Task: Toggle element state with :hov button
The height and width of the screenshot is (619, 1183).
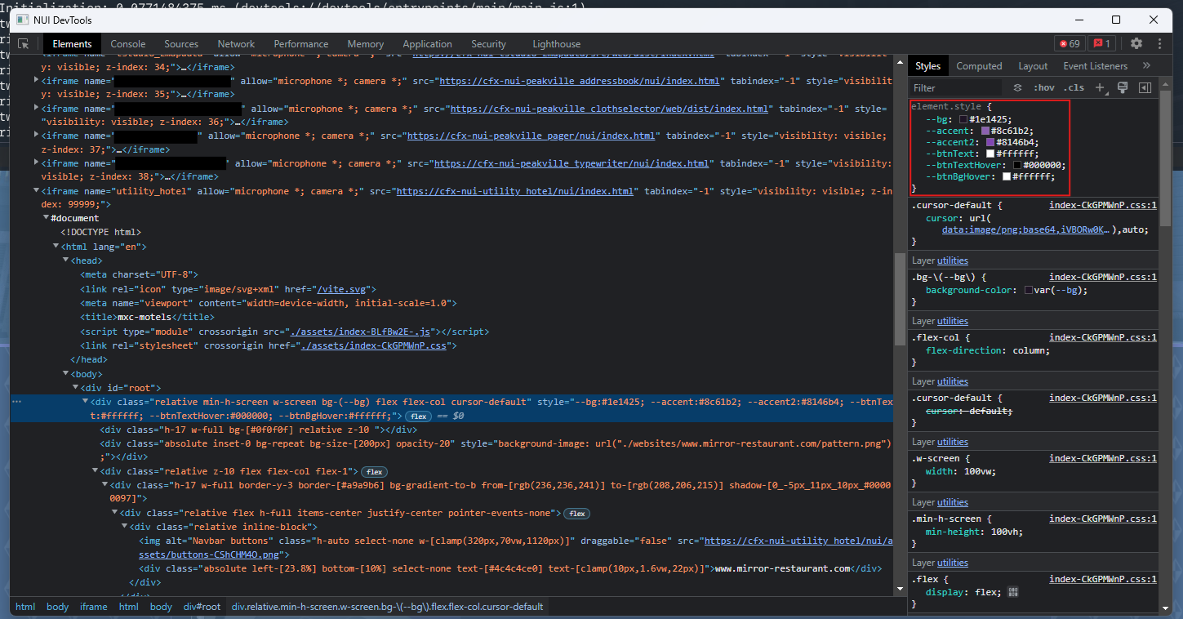Action: tap(1045, 87)
